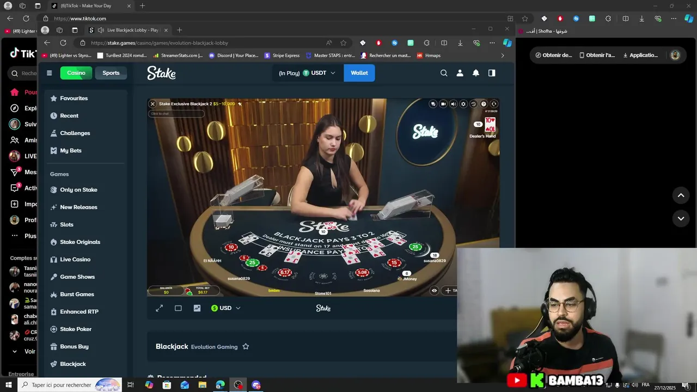Open live stats chart icon
697x392 pixels.
pos(197,308)
